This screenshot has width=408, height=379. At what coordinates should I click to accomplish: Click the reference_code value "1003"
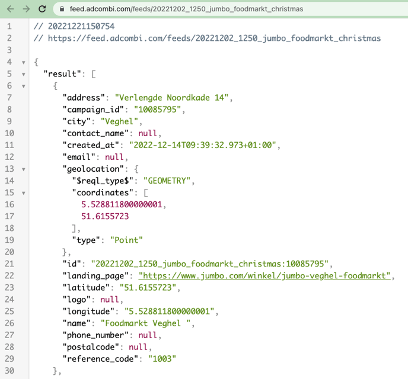[162, 359]
